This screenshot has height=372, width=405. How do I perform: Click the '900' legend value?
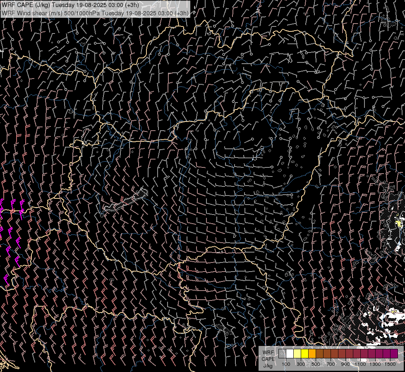pyautogui.click(x=345, y=364)
